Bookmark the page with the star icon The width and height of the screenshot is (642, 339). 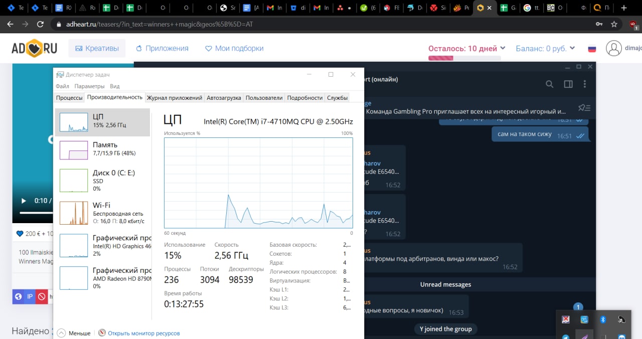coord(614,24)
